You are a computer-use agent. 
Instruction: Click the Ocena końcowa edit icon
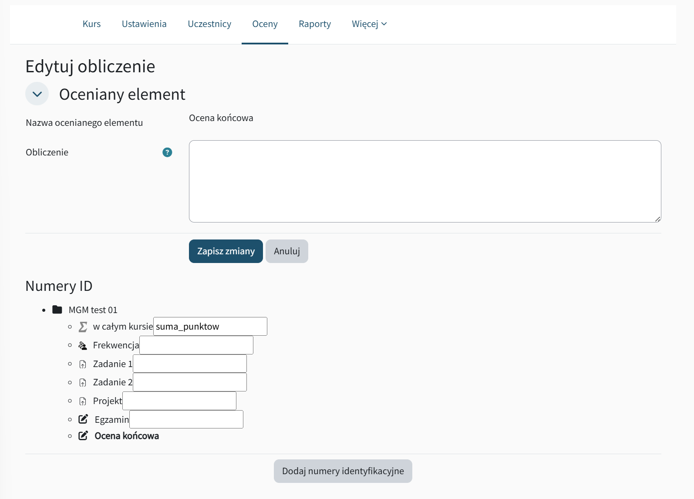(83, 436)
